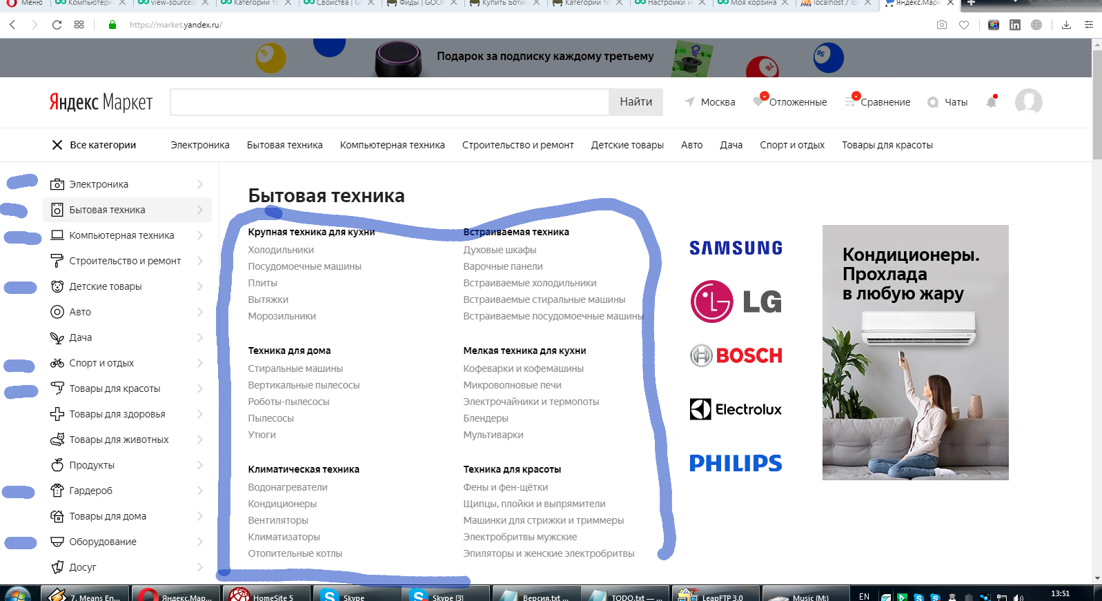Reload the page with browser refresh icon
This screenshot has width=1102, height=601.
click(57, 25)
